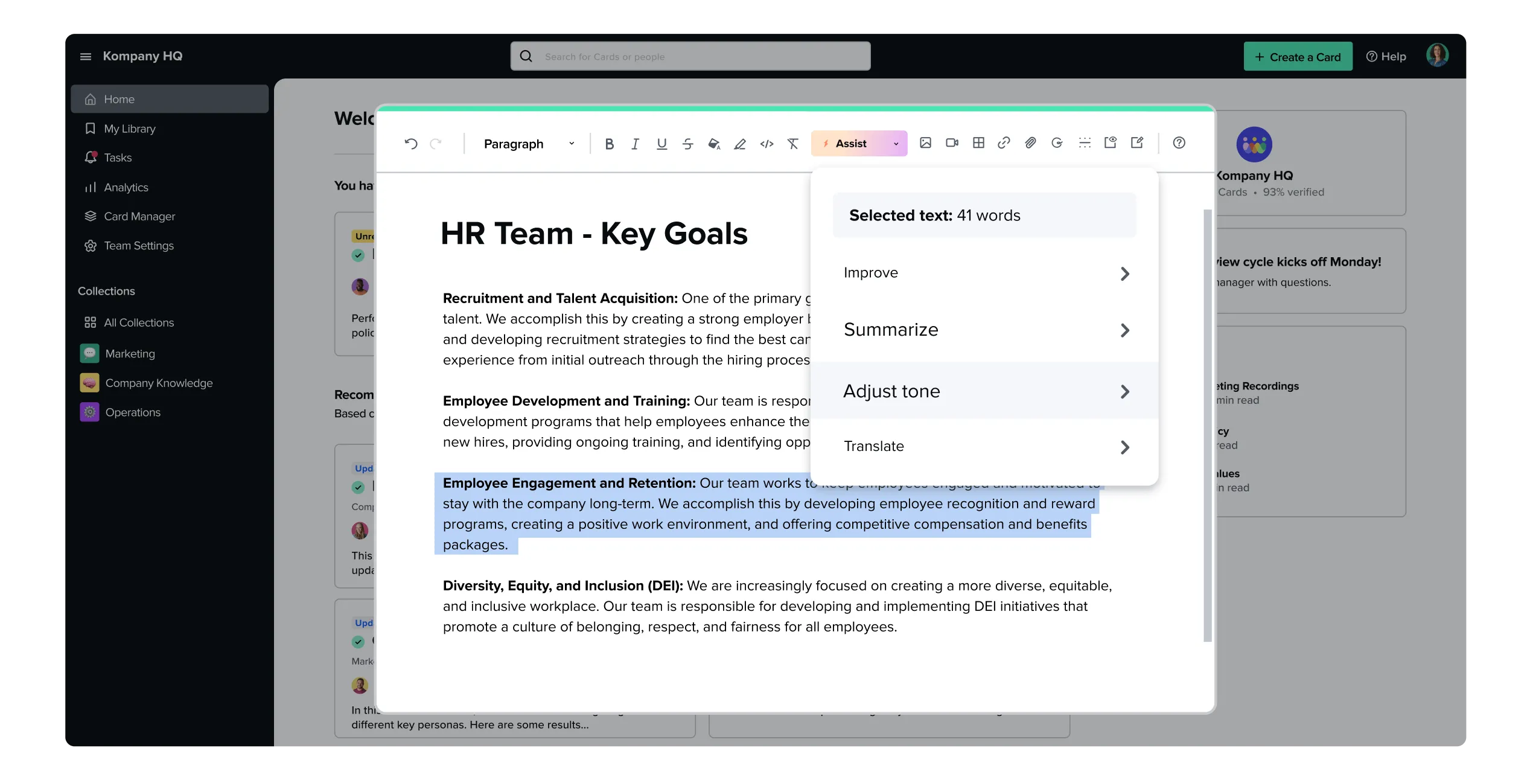Screen dimensions: 1530x780
Task: Expand the Adjust tone submenu
Action: point(985,391)
